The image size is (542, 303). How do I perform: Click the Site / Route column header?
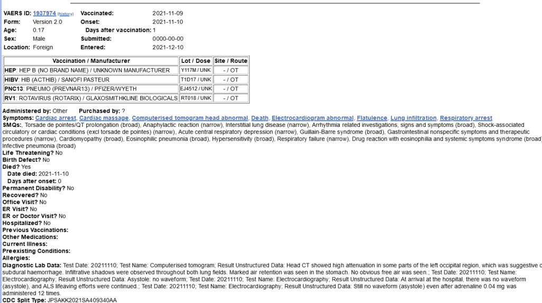pyautogui.click(x=231, y=61)
